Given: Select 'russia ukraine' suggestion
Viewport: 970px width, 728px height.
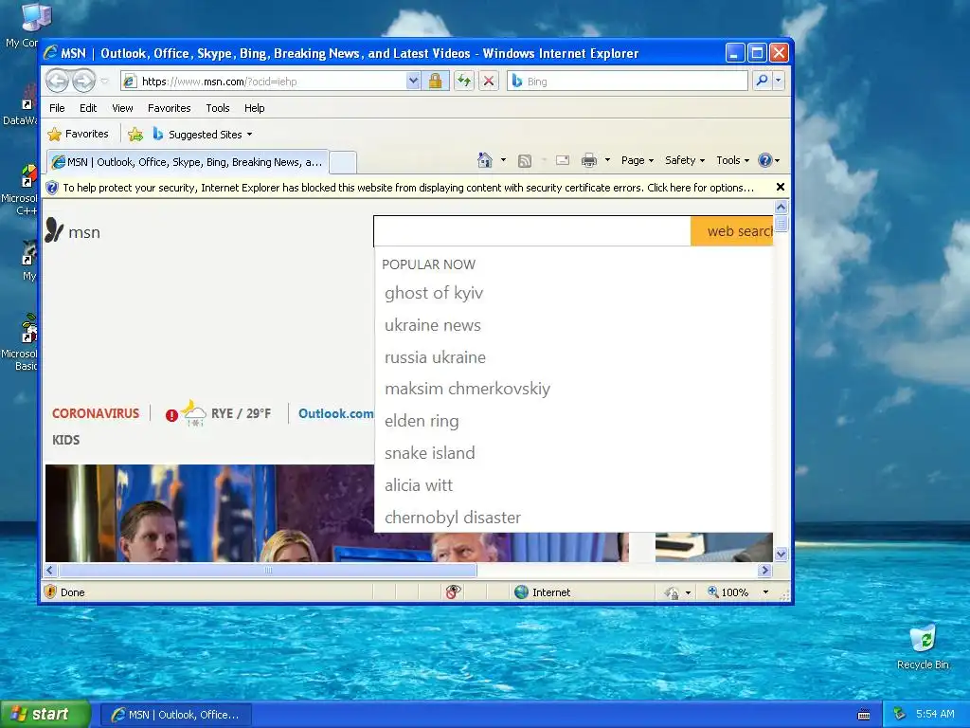Looking at the screenshot, I should [435, 357].
